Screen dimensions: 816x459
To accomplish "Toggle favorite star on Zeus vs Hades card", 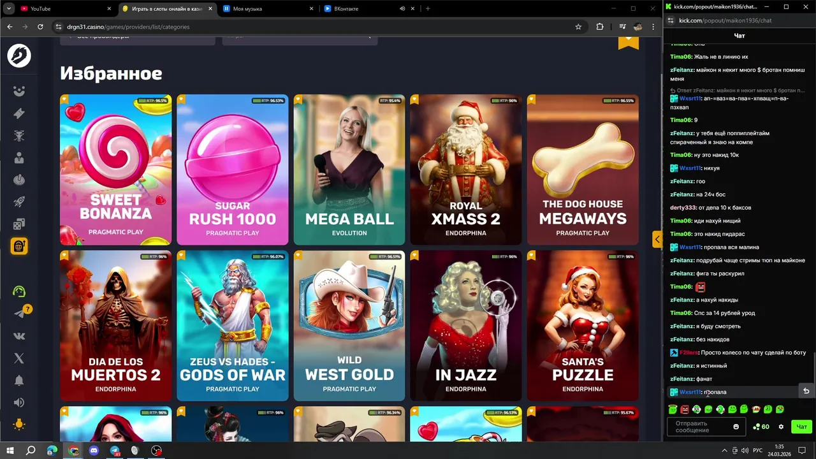I will tap(181, 256).
